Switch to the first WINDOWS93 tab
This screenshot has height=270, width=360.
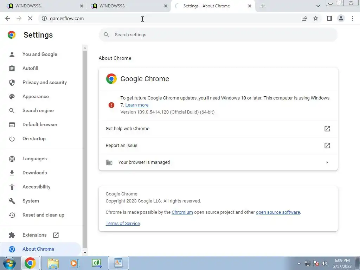pyautogui.click(x=44, y=6)
